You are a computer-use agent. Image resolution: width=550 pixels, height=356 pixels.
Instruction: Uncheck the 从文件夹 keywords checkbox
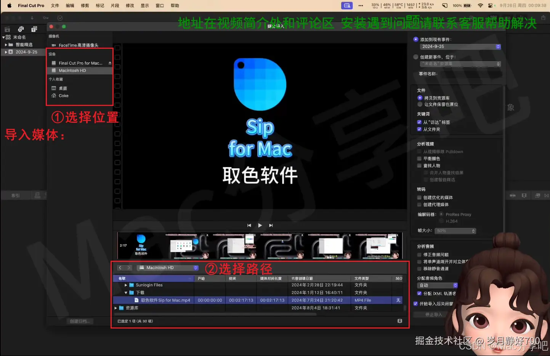pyautogui.click(x=419, y=129)
